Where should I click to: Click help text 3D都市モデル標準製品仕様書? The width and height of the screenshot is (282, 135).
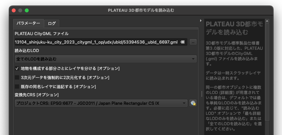click(232, 43)
